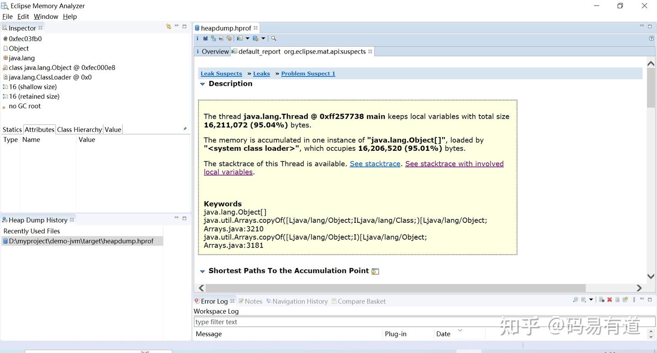
Task: Click the report's horizontal scrollbar
Action: 396,288
